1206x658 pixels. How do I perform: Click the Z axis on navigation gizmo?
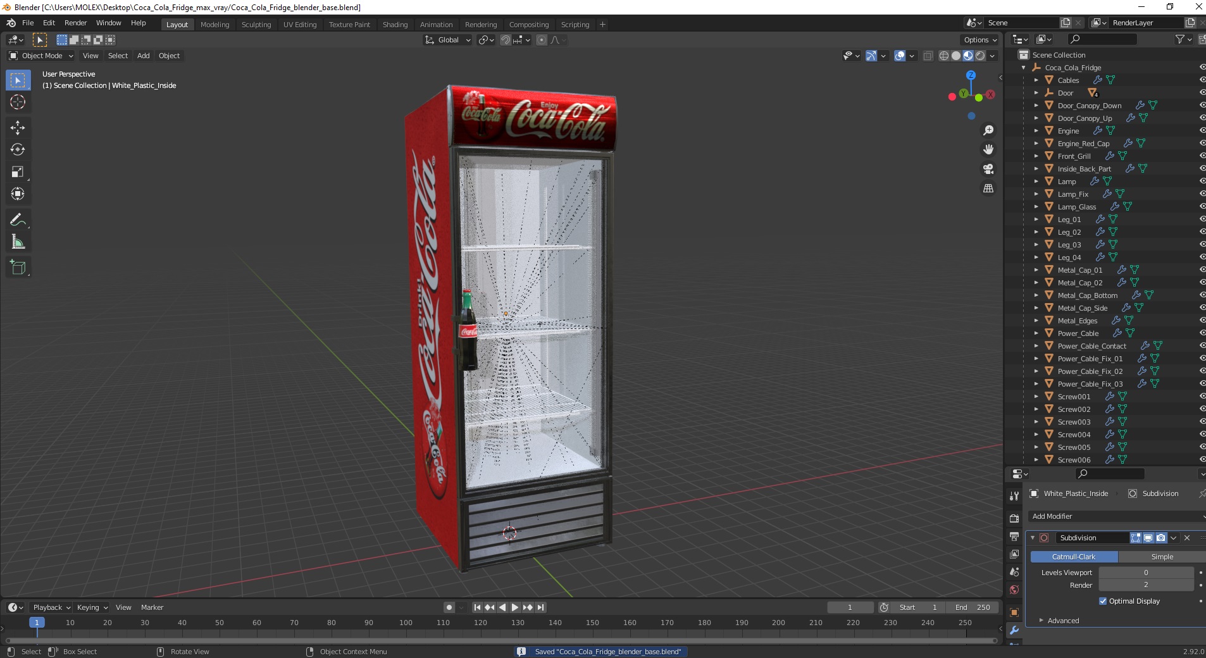(971, 75)
